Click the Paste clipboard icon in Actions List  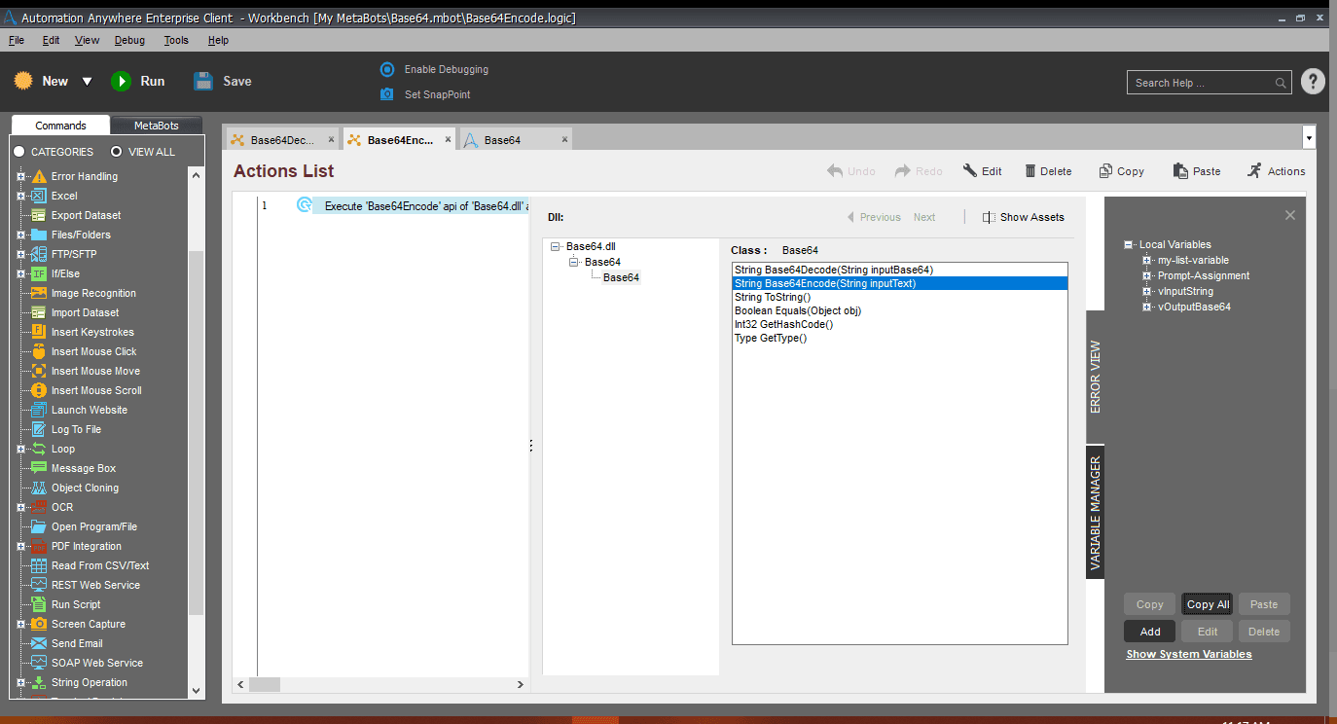[1180, 170]
